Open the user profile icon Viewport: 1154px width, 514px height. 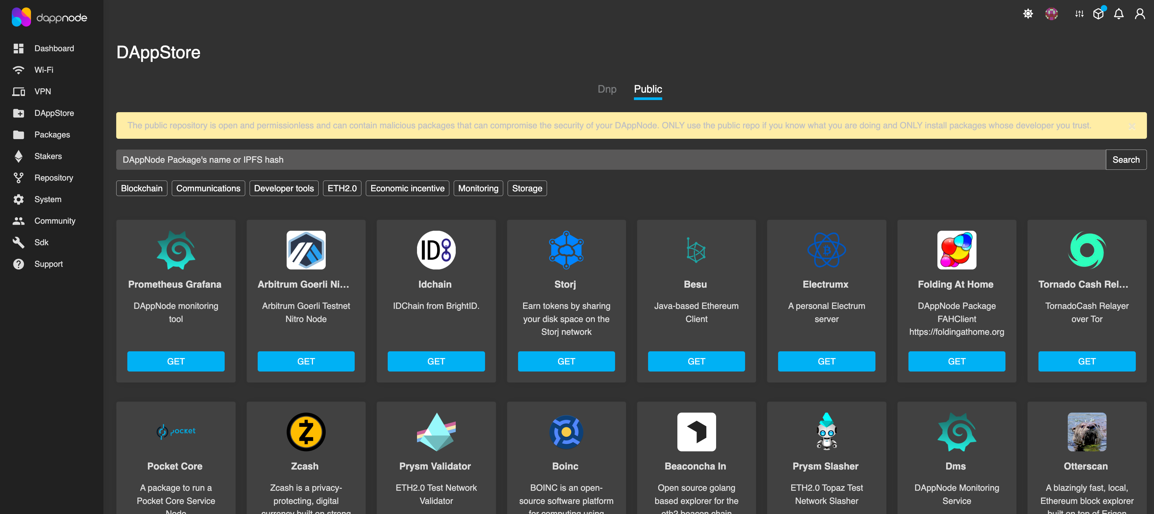click(x=1140, y=14)
